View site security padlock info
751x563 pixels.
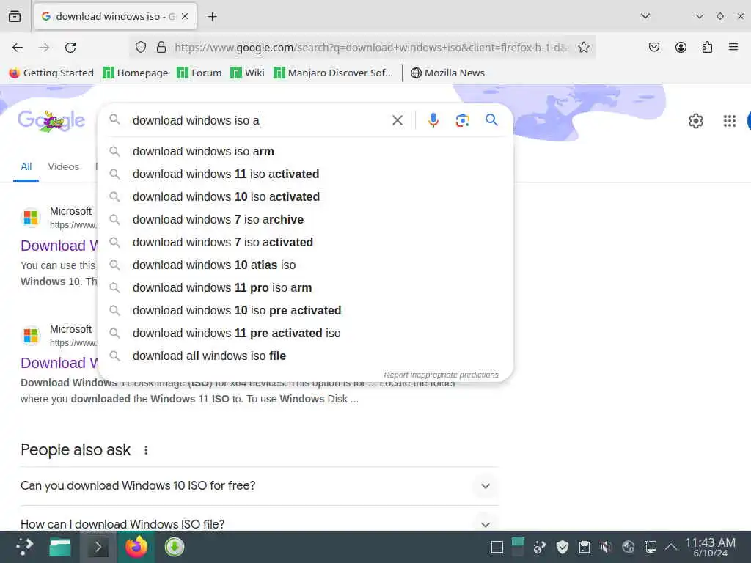(161, 47)
